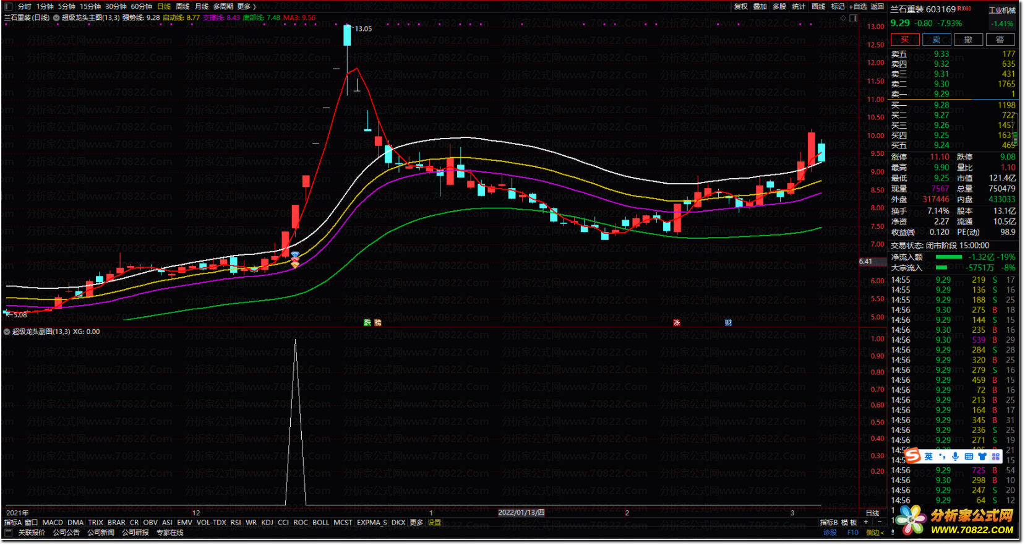
Task: Click the blue 卖 sell button
Action: (x=937, y=40)
